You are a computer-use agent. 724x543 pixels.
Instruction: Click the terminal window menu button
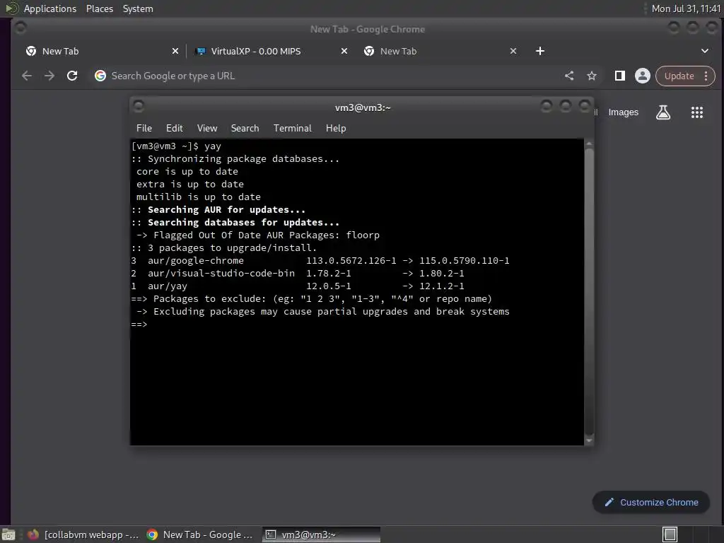[138, 107]
